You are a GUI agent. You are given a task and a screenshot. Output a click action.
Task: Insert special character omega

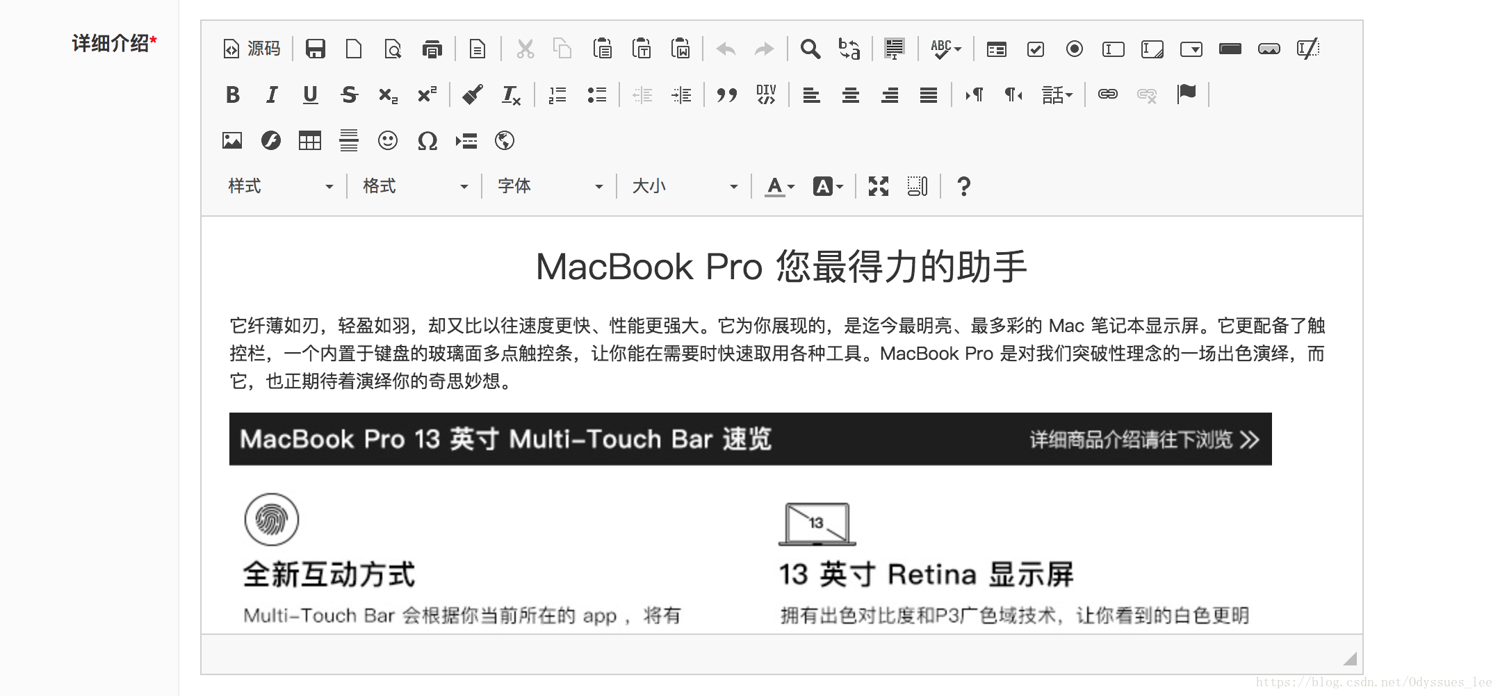pyautogui.click(x=427, y=141)
